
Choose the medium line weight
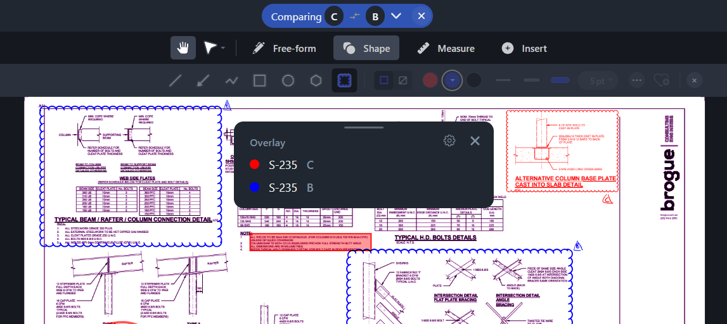tap(532, 80)
